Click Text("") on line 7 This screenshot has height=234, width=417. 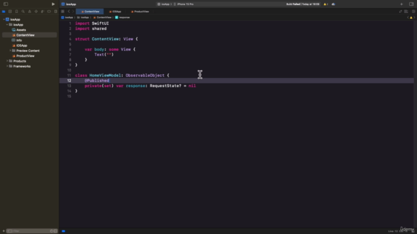tap(104, 55)
